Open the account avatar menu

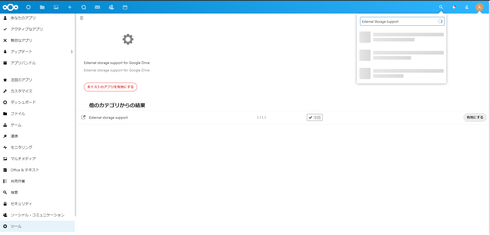[x=480, y=7]
